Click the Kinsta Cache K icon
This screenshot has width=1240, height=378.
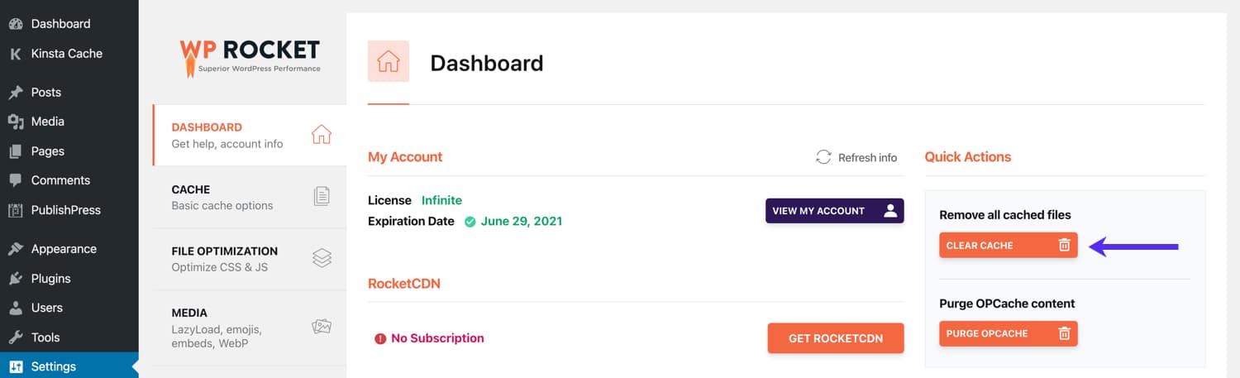16,54
